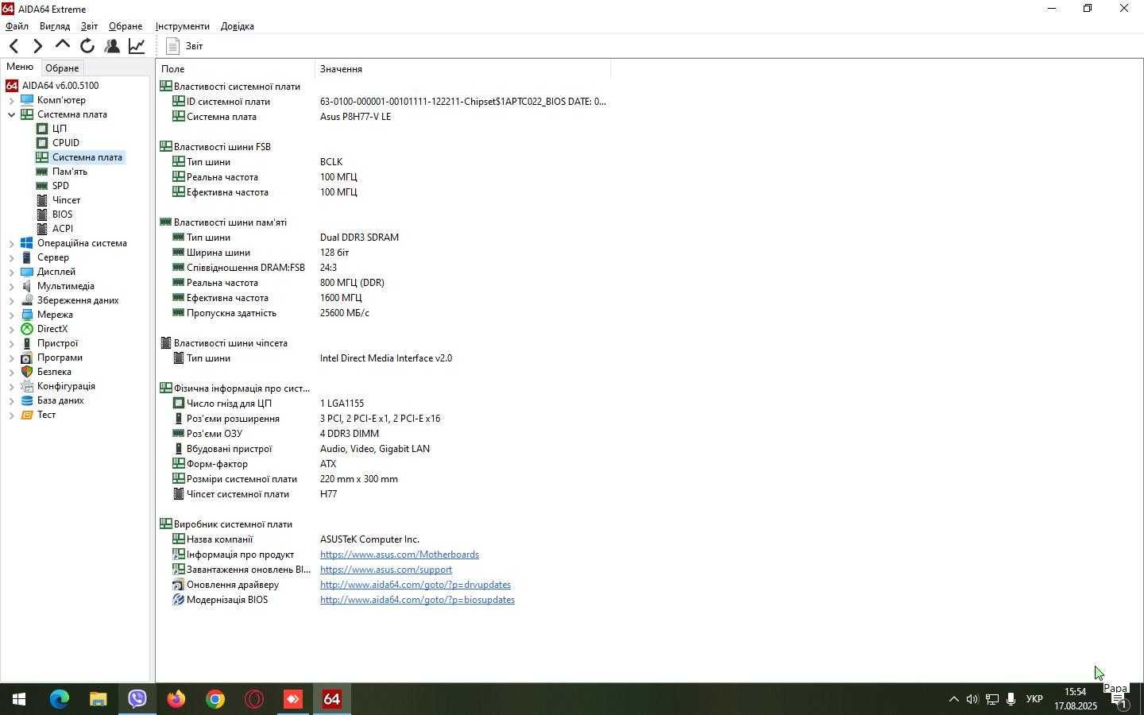Viewport: 1144px width, 715px height.
Task: Select AIDA64 v6.00.5100 root tree node
Action: coord(60,86)
